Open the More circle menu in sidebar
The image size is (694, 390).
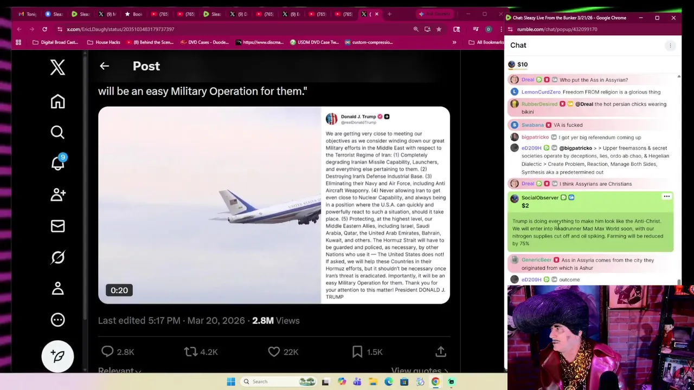57,320
